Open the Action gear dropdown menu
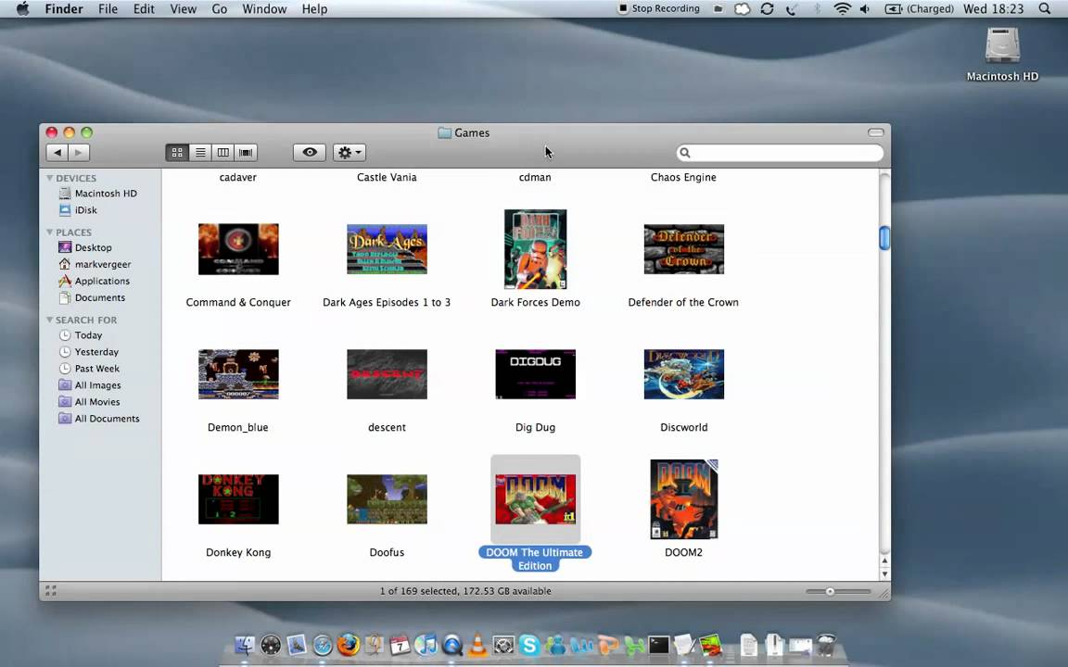The image size is (1068, 667). [350, 153]
